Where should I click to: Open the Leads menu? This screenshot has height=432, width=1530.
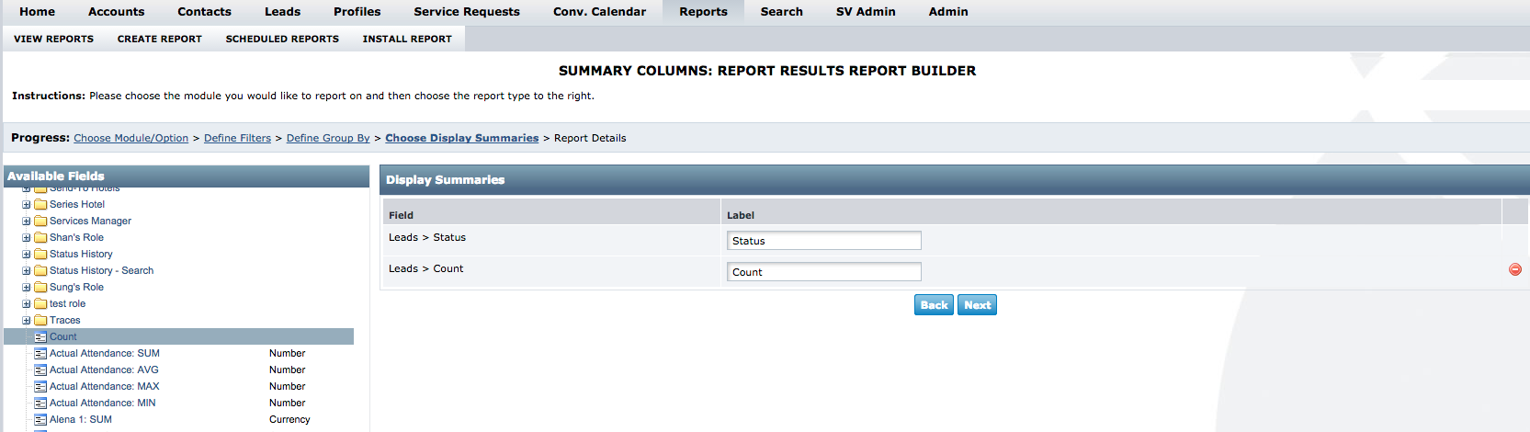point(282,12)
